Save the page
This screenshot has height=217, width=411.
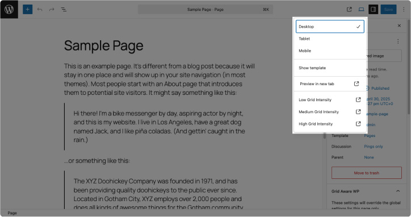point(388,10)
